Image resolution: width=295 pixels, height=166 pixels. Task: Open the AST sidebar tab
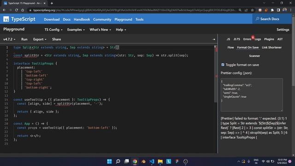point(280,39)
